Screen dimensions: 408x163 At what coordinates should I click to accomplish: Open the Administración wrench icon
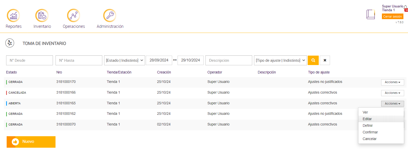tap(110, 16)
